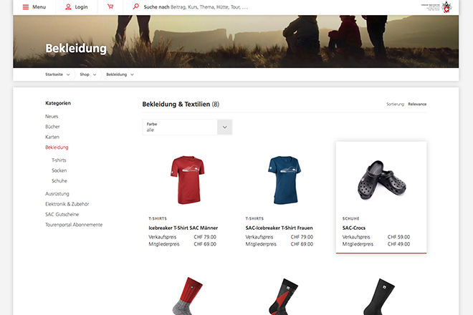Click the Login user icon
The height and width of the screenshot is (315, 473).
(x=68, y=7)
